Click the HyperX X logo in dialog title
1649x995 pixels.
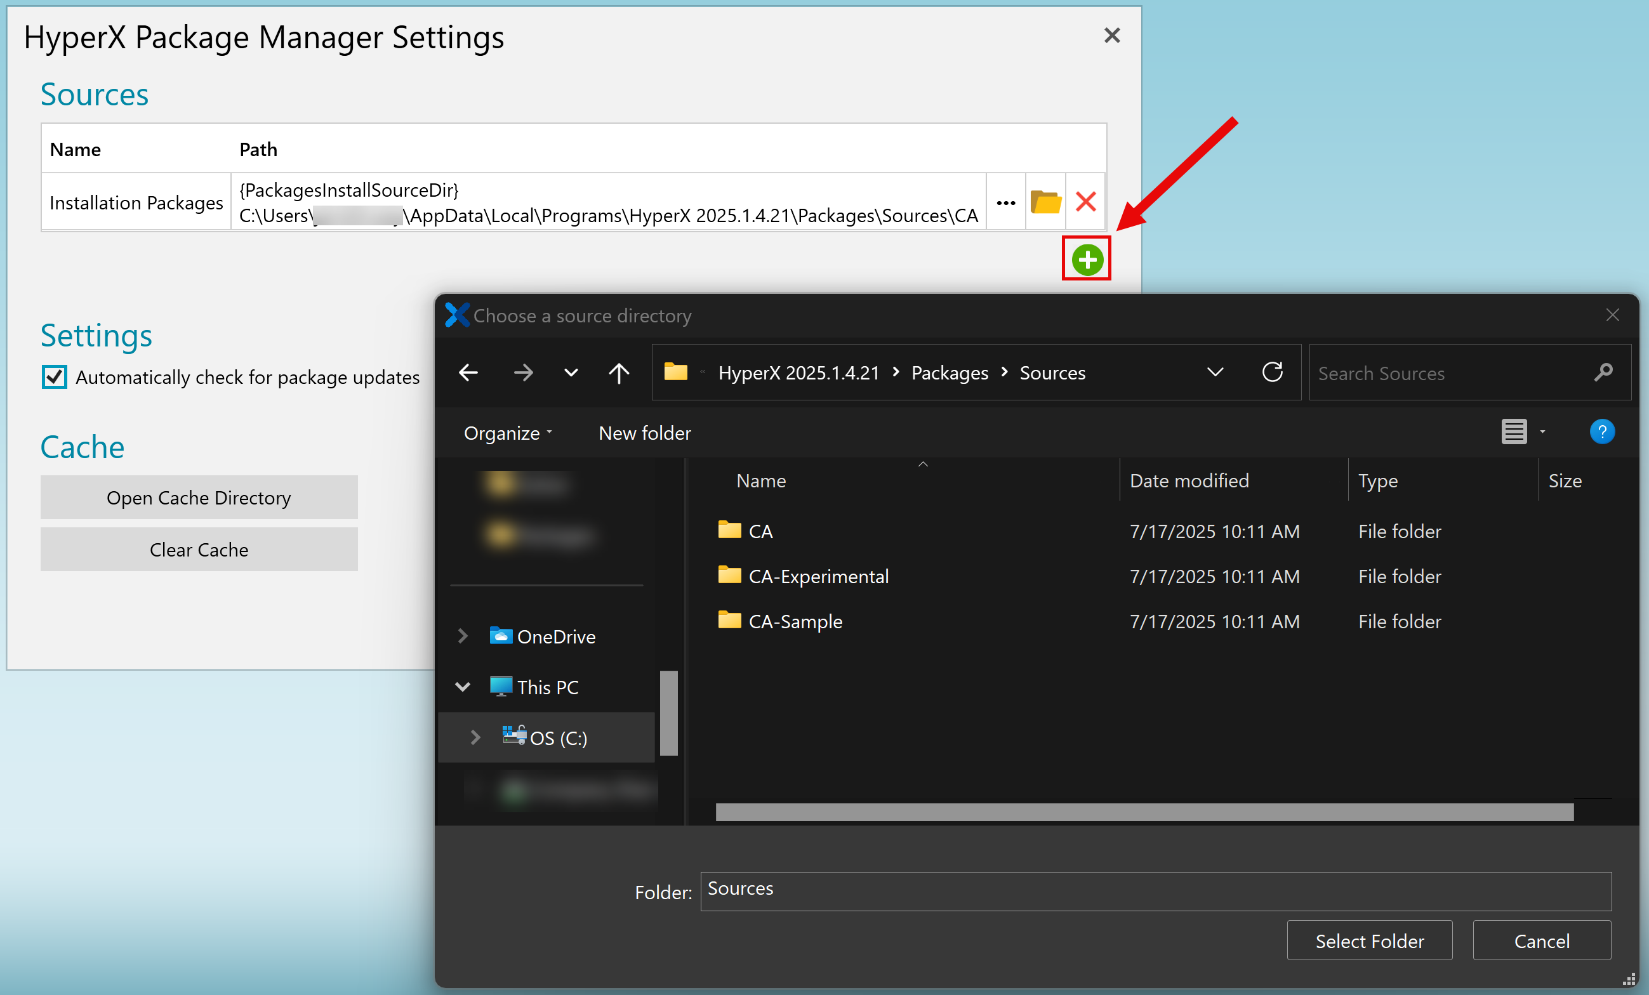pos(456,315)
